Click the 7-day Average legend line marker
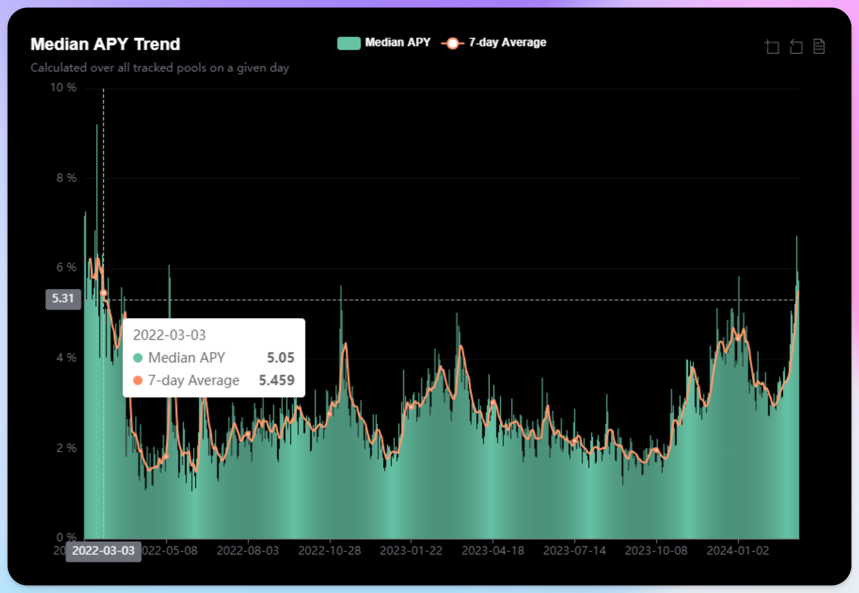 [452, 43]
